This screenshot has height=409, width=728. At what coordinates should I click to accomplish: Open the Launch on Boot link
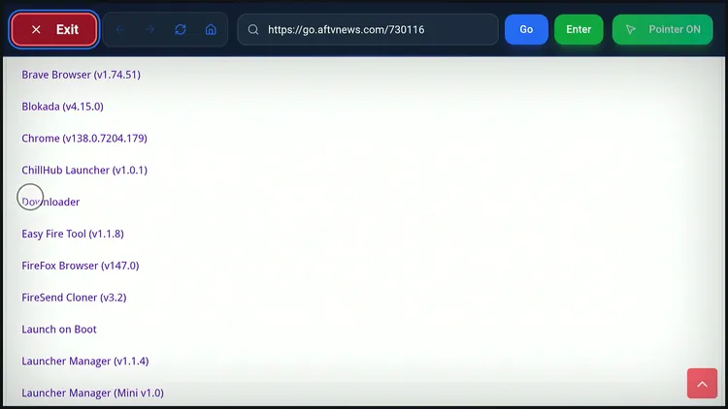point(59,330)
